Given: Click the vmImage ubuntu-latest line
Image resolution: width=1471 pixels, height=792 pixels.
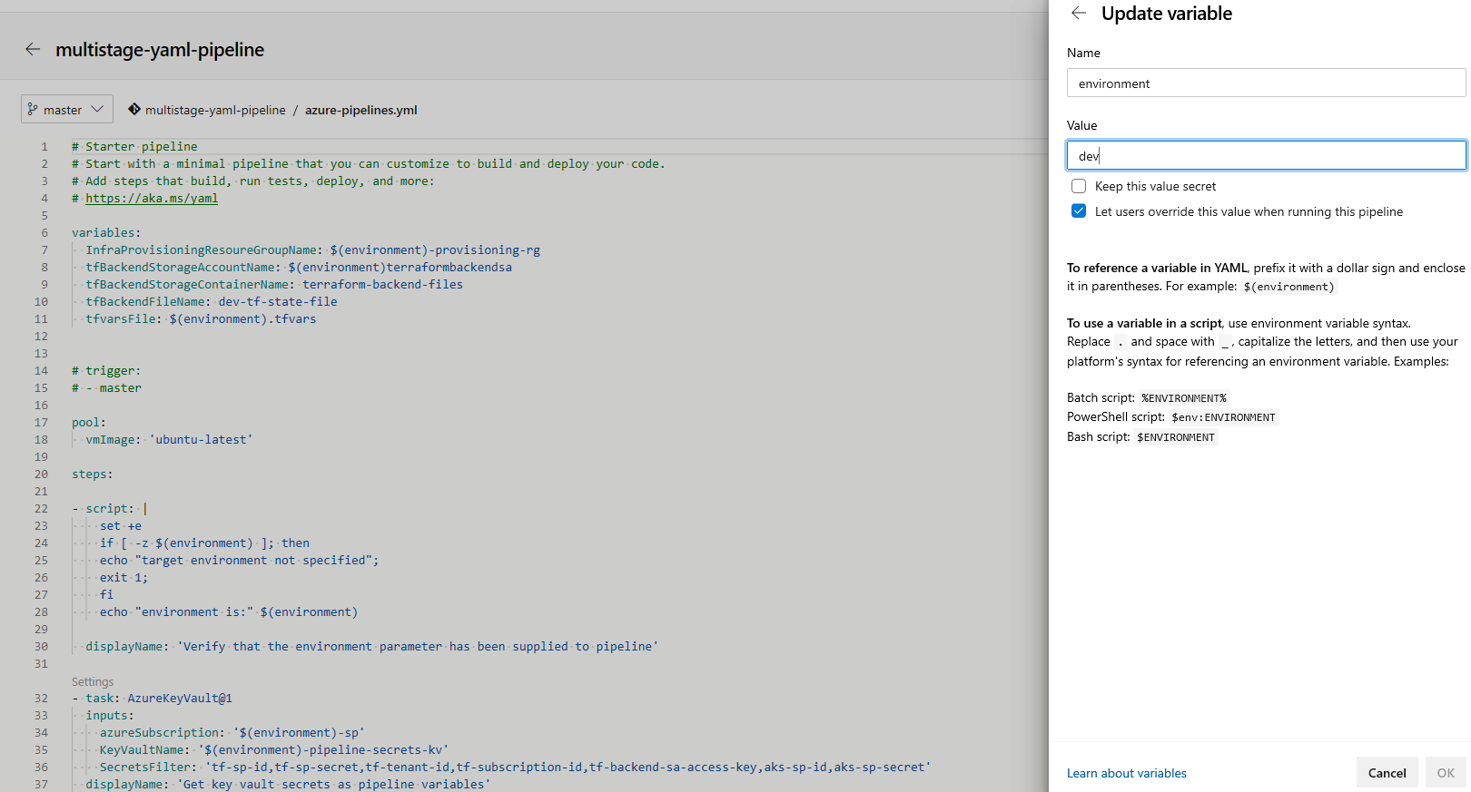Looking at the screenshot, I should 169,439.
